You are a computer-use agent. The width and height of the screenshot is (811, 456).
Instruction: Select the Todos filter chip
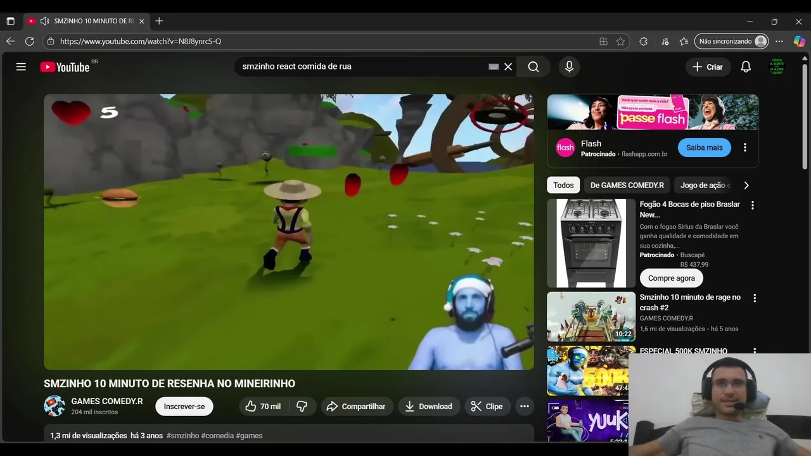coord(563,185)
